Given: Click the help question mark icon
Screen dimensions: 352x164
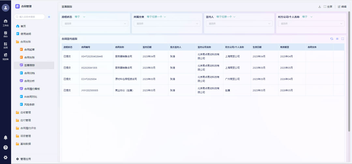Looking at the screenshot, I should click(x=6, y=147).
